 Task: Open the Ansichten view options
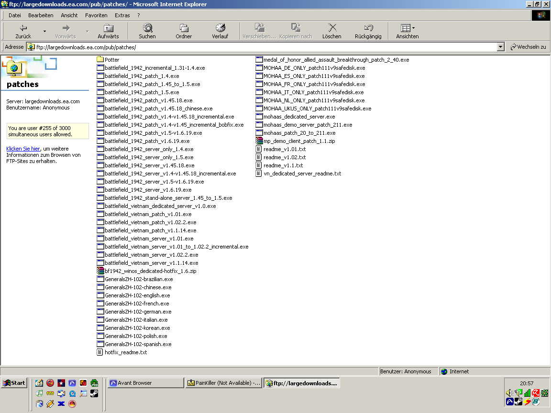click(408, 31)
